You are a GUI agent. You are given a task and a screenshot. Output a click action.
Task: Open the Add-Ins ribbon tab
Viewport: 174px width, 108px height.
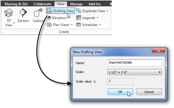95,4
